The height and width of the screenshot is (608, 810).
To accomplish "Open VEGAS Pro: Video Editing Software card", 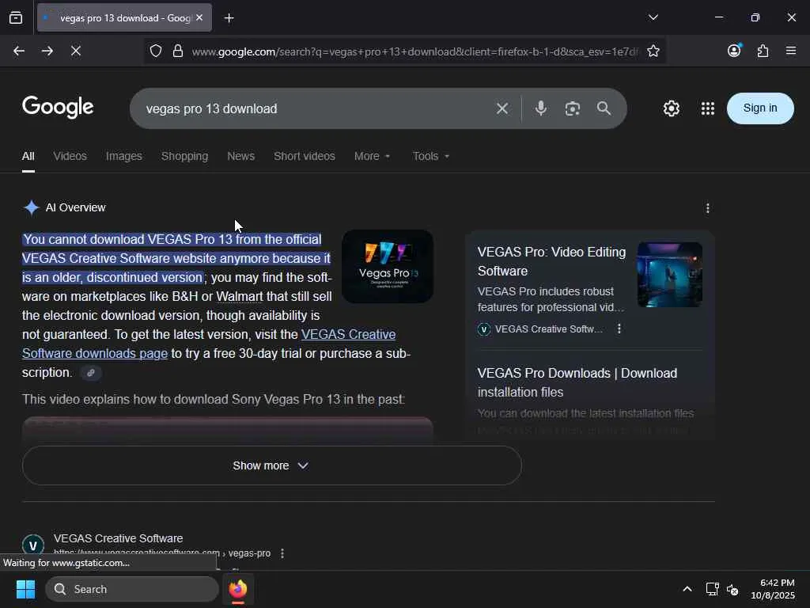I will (551, 261).
